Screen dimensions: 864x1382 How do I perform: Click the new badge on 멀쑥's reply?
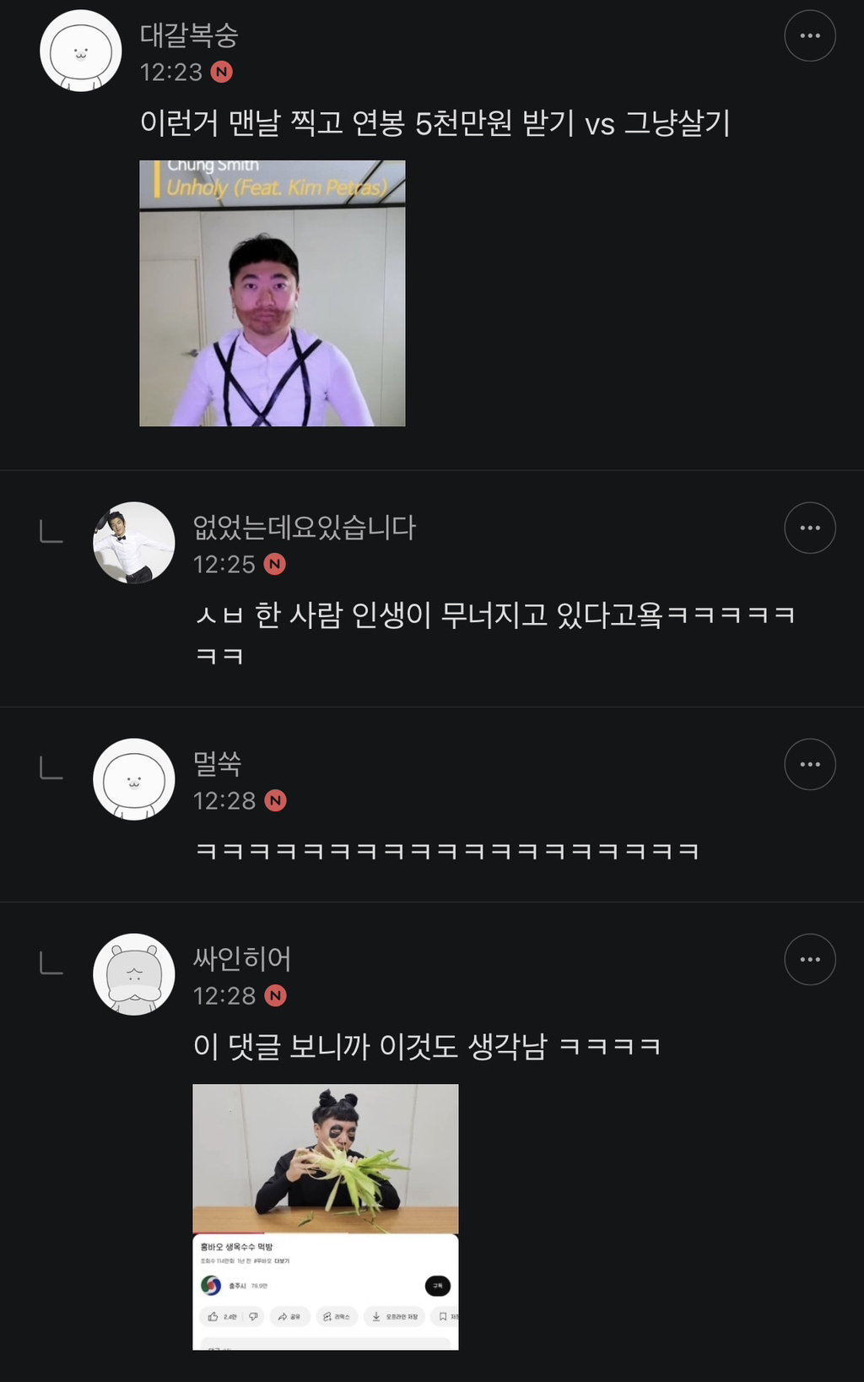pyautogui.click(x=275, y=800)
